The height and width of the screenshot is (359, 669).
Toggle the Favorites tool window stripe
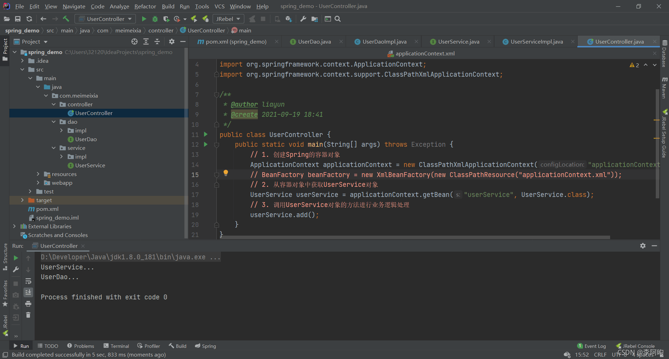5,293
